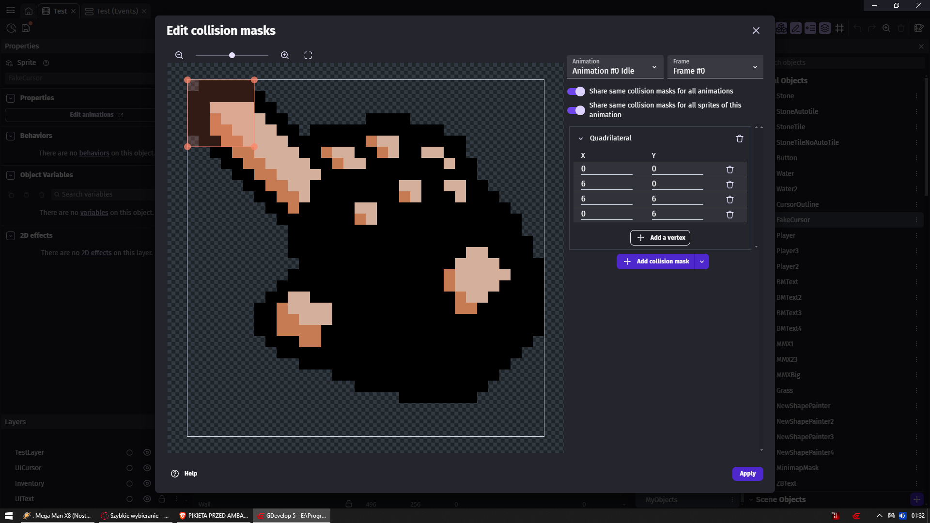Open the Add collision mask arrow menu
Viewport: 930px width, 523px height.
click(702, 261)
